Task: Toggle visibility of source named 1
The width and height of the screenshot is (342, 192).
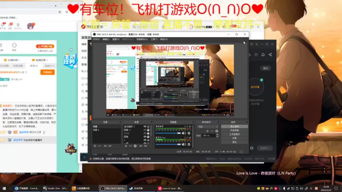Action: (145, 140)
